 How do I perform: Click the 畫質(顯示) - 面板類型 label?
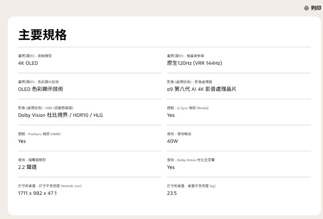[35, 56]
